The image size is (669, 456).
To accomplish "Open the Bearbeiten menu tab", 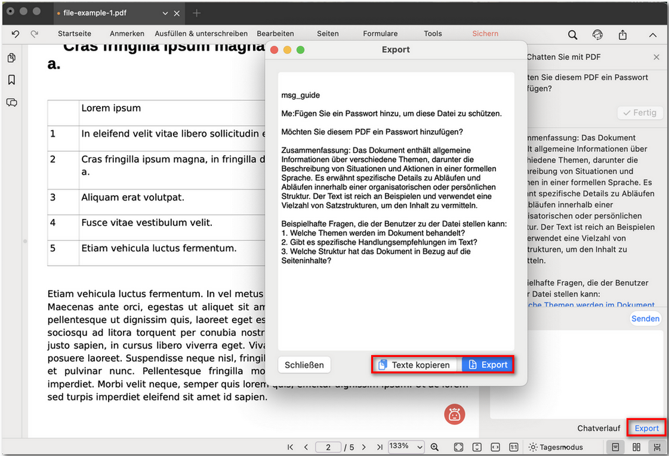I will [275, 34].
